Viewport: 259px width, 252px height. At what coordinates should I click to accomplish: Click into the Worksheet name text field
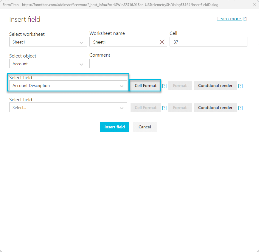(124, 42)
